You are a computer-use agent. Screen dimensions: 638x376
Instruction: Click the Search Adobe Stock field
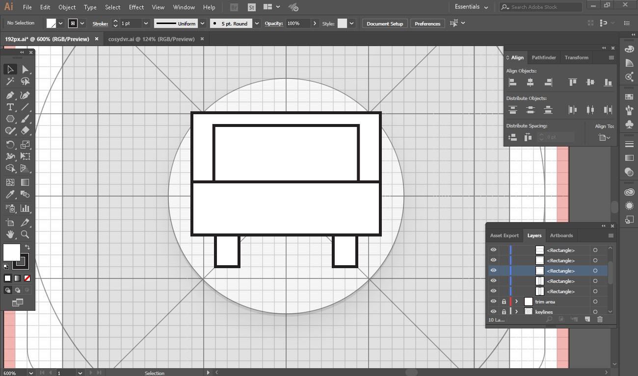point(540,7)
